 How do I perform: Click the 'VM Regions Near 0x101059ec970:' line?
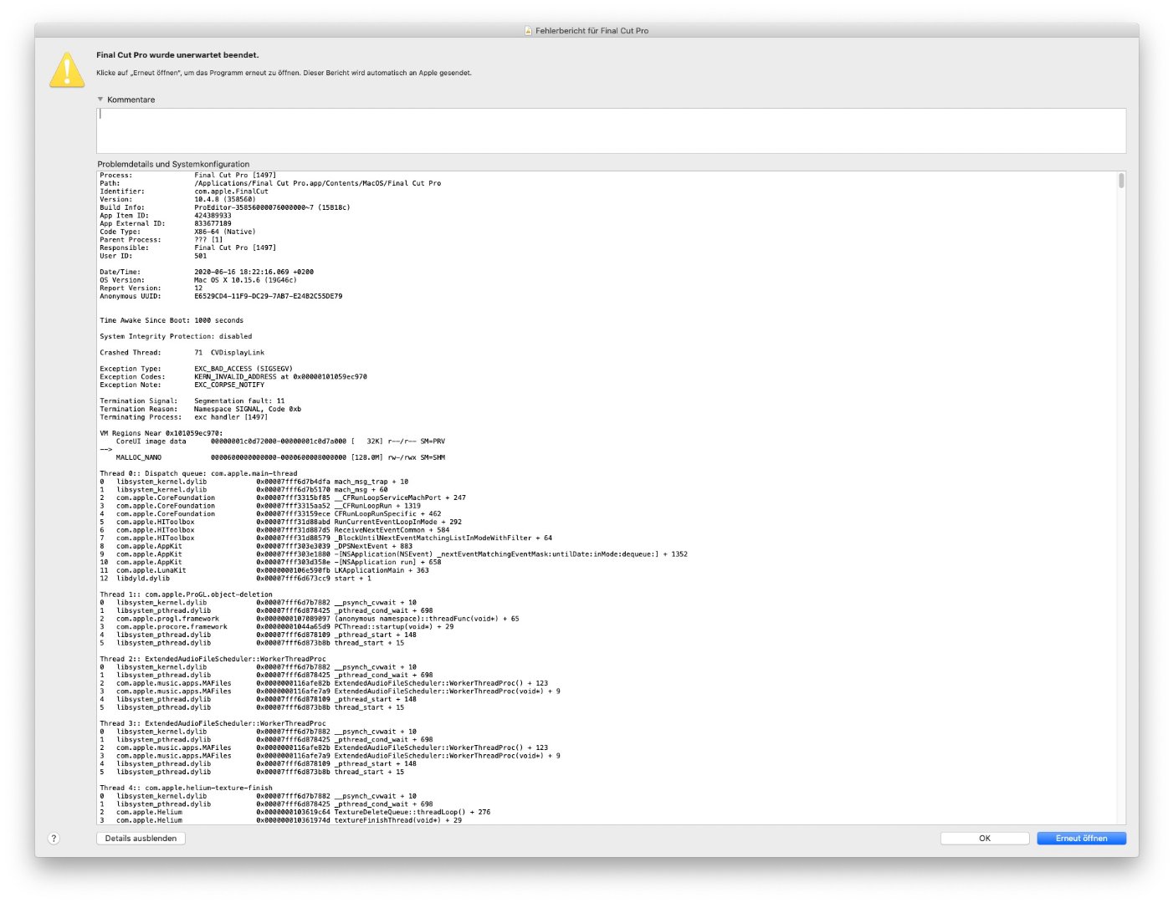tap(161, 433)
